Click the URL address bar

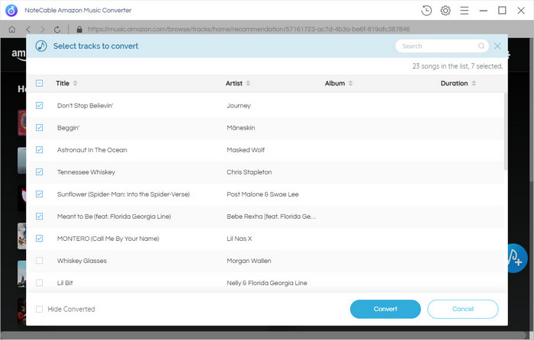coord(249,29)
